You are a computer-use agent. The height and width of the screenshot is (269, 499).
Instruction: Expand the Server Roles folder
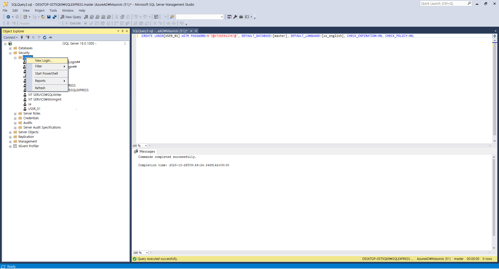(15, 114)
